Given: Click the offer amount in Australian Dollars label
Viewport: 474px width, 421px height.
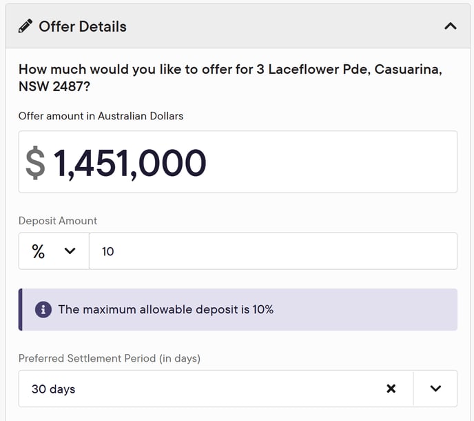Looking at the screenshot, I should (101, 116).
